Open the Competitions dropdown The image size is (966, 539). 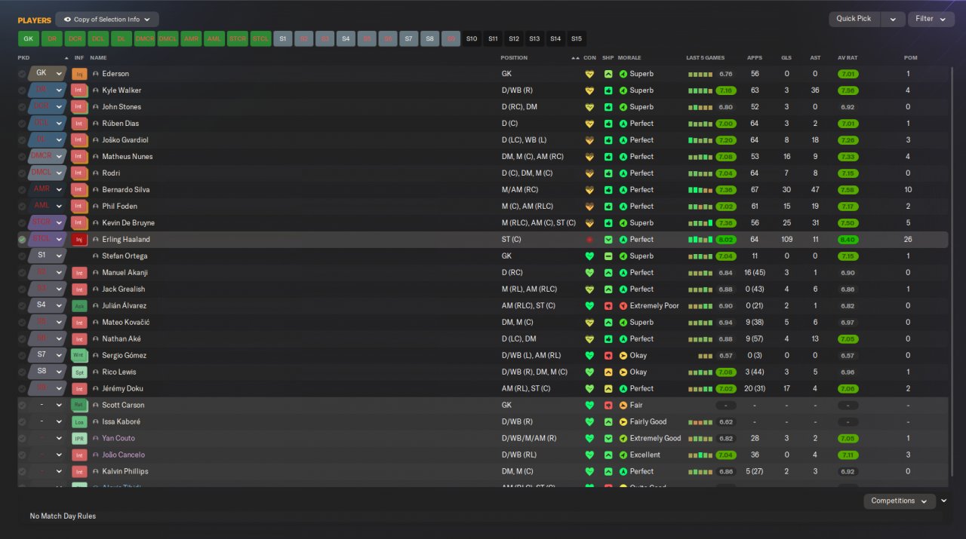point(900,501)
